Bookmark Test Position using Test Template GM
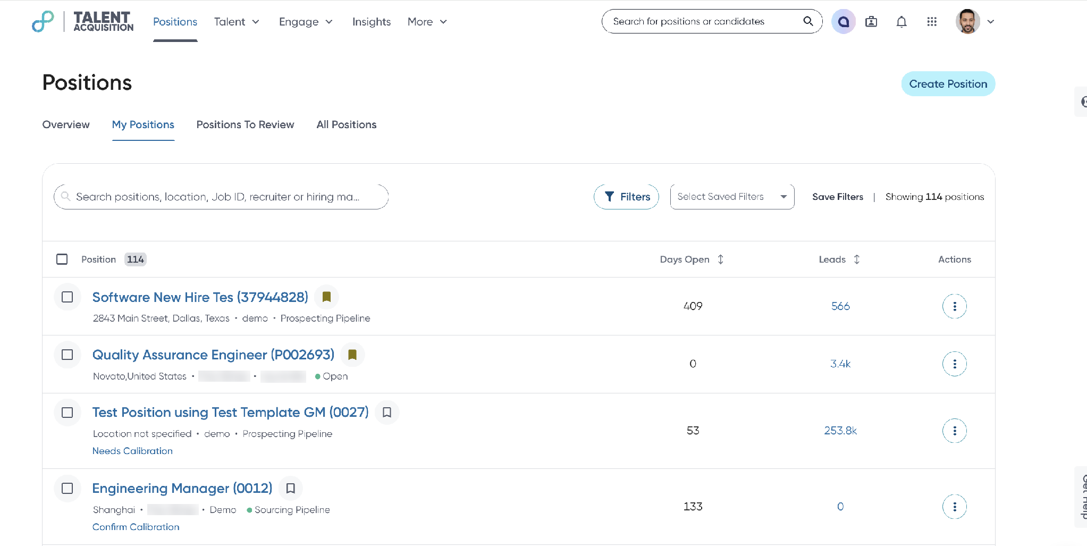 click(387, 413)
